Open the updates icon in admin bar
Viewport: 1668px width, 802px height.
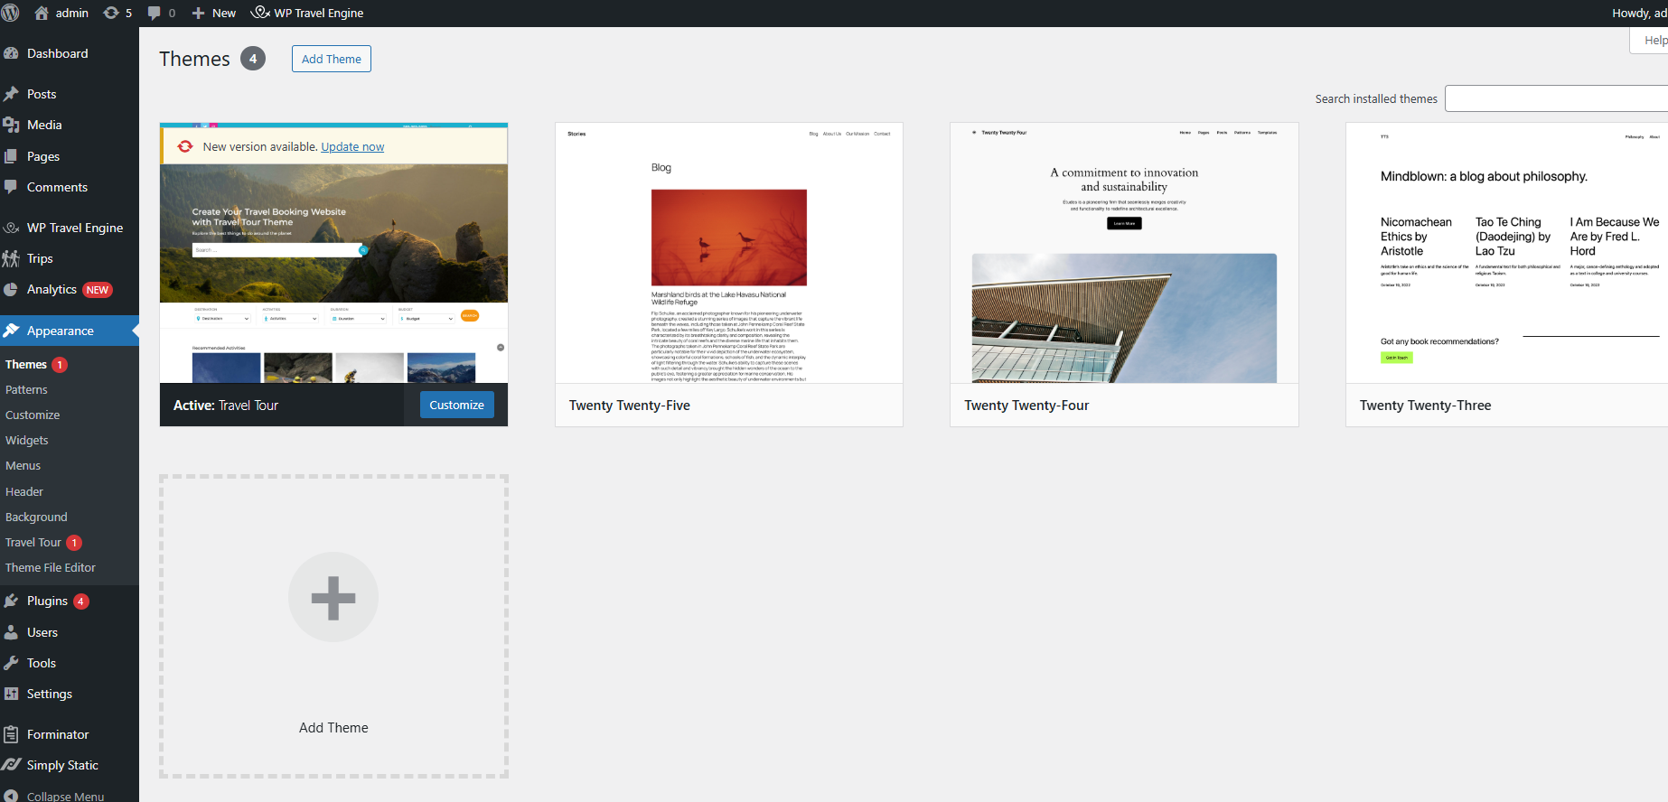tap(111, 13)
